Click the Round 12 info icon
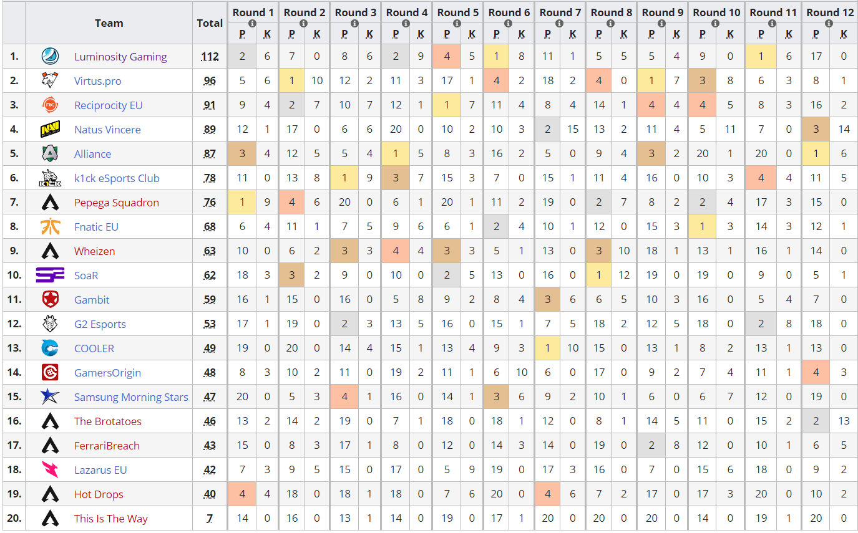 pos(829,24)
